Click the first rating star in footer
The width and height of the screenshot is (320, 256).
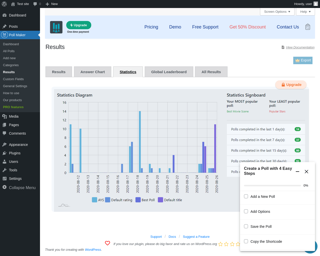(220, 244)
